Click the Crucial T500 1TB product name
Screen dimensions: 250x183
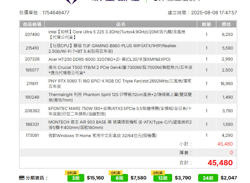pos(120,70)
